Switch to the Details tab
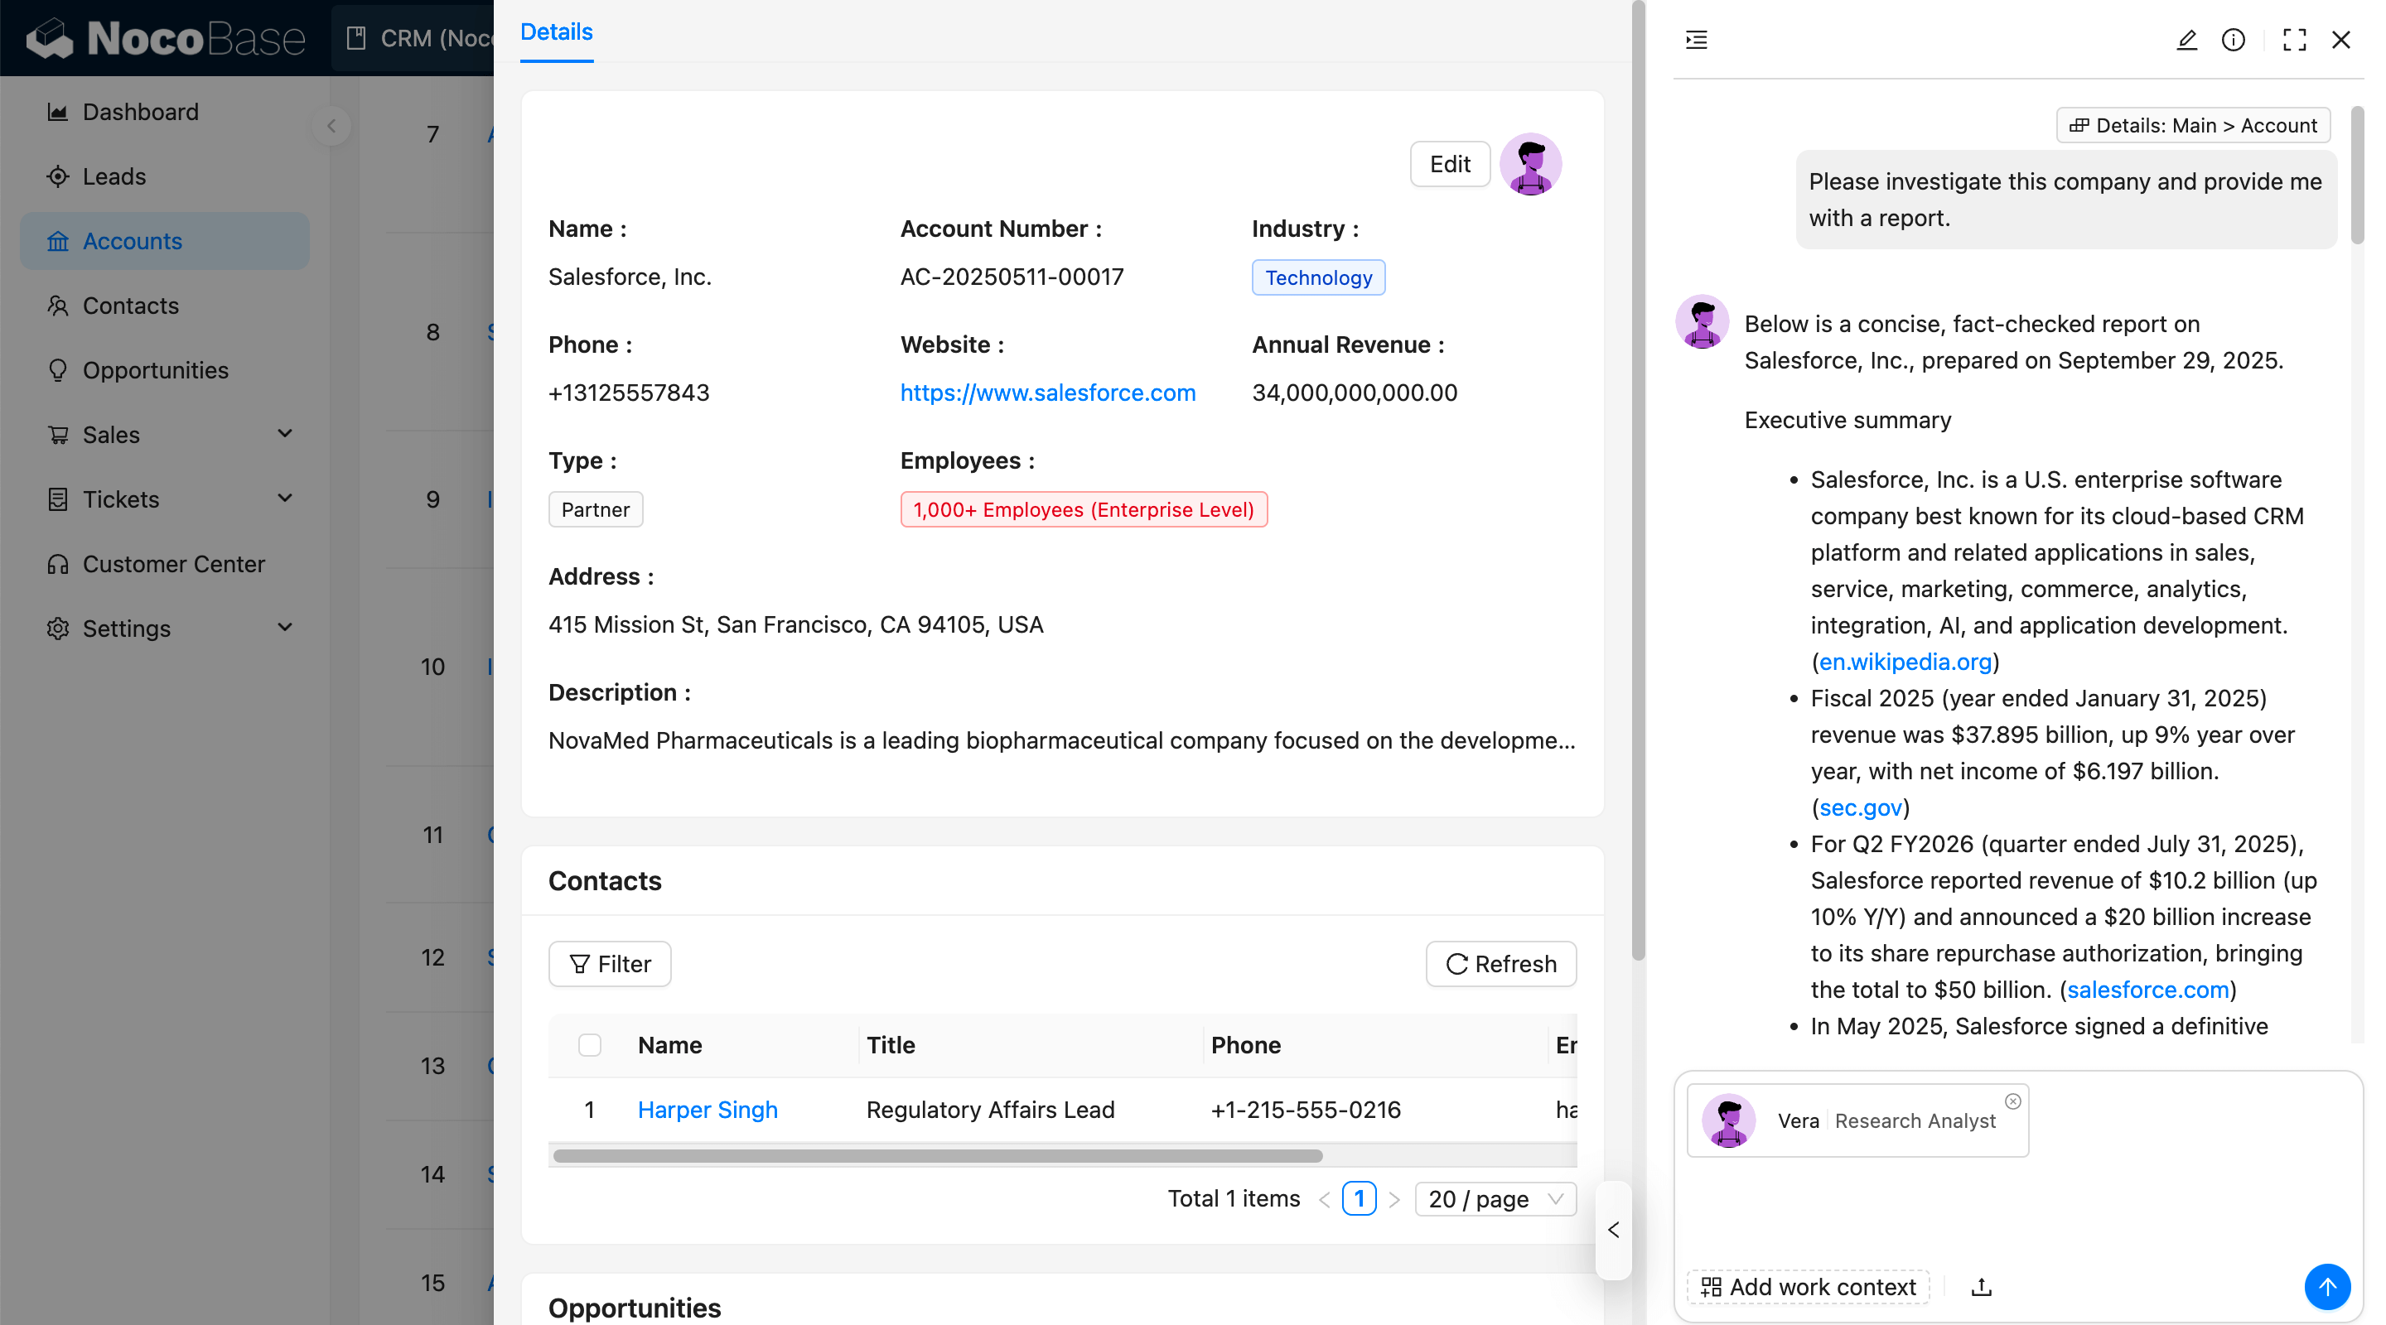This screenshot has width=2386, height=1325. coord(556,32)
